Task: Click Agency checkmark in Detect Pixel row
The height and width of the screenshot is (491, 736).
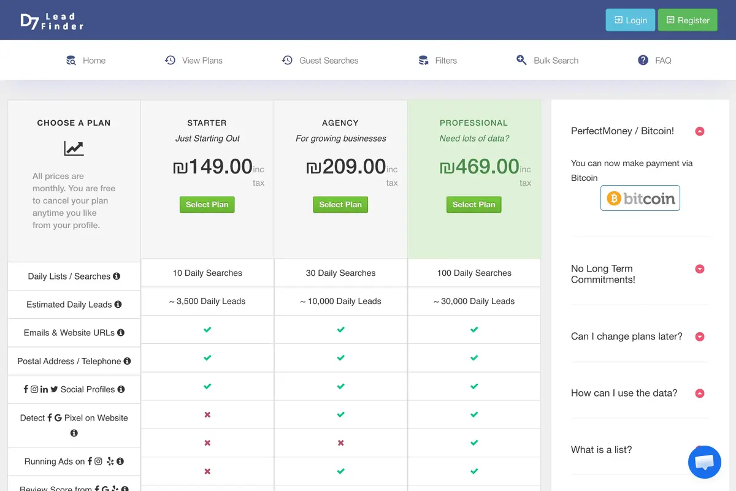Action: (x=340, y=415)
